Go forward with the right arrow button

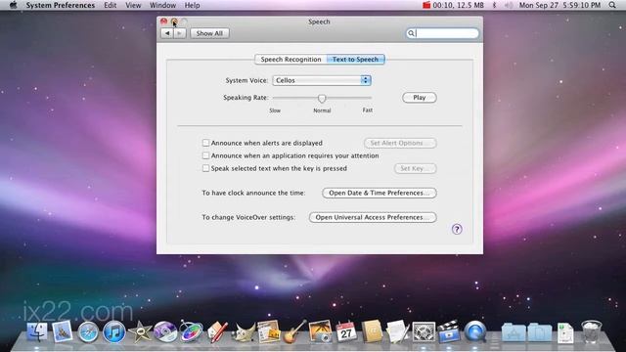(x=180, y=33)
